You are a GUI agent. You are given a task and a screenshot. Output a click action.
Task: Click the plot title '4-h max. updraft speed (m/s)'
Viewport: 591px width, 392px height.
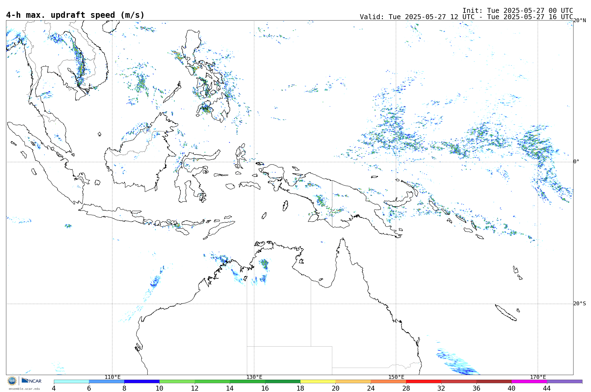click(75, 15)
